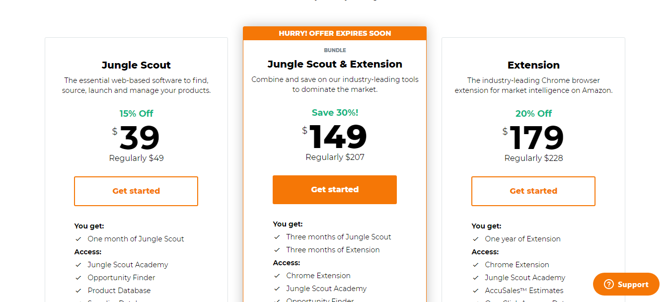Image resolution: width=670 pixels, height=302 pixels.
Task: Click the checkmark beside One year of Extension
Action: tap(475, 238)
